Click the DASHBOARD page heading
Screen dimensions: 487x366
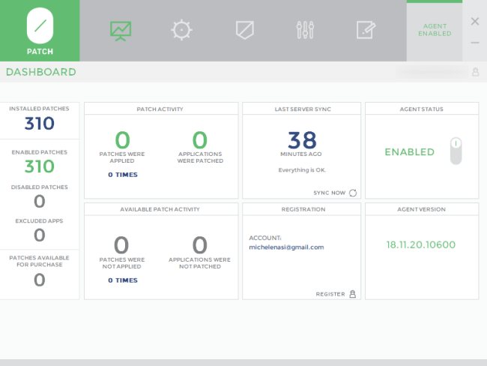pos(41,72)
